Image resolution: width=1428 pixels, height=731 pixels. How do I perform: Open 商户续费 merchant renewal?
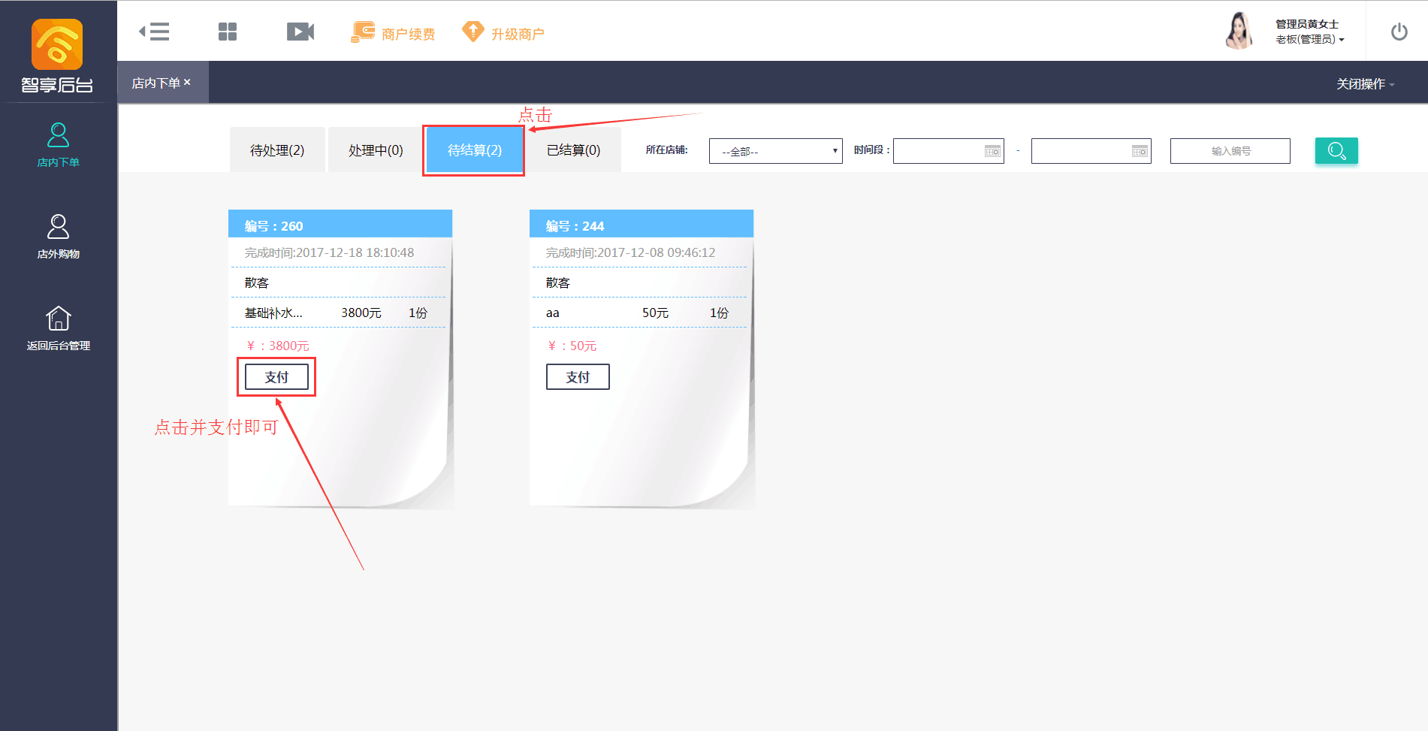393,32
